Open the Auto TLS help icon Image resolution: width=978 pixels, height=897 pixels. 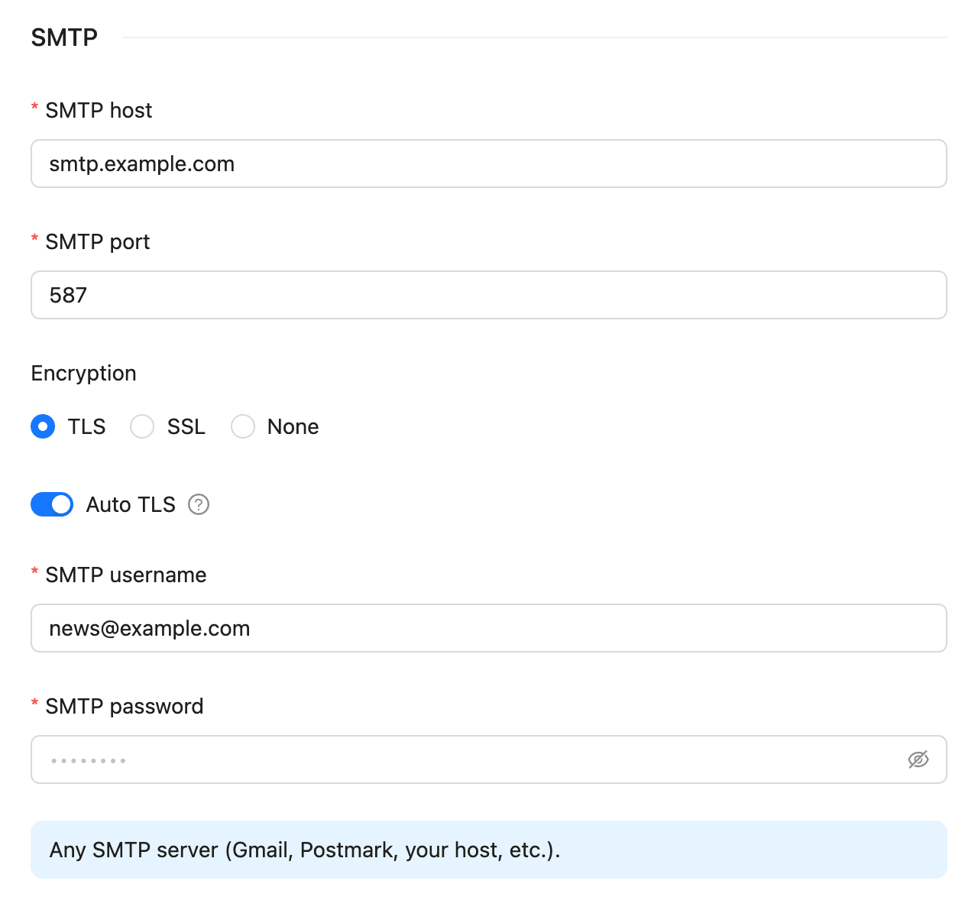click(199, 504)
